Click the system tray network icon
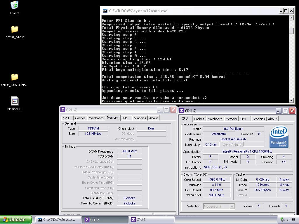The height and width of the screenshot is (224, 299). click(282, 220)
